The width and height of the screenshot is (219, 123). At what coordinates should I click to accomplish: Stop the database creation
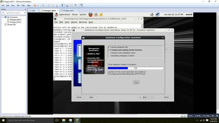(x=136, y=82)
